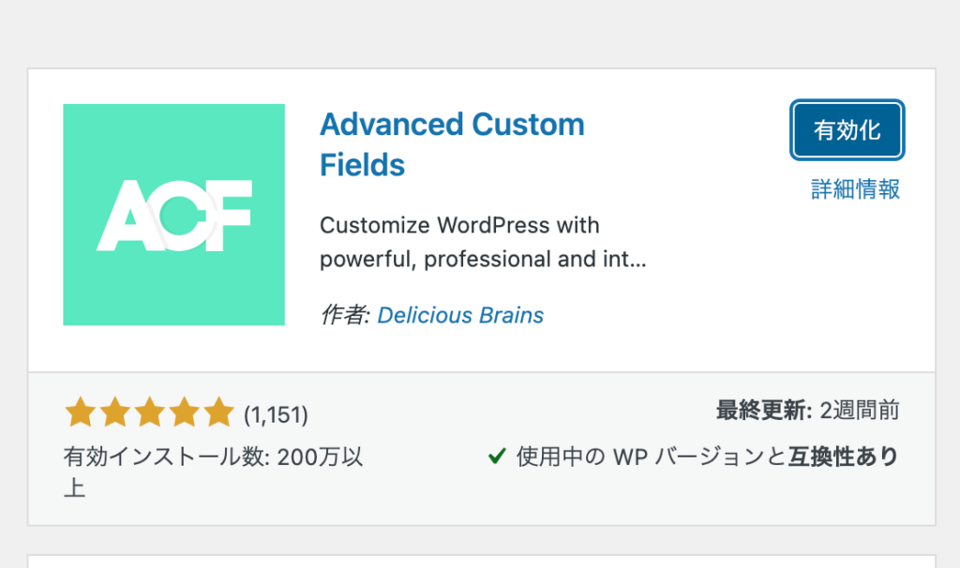
Task: Select the 最終更新: 2週間前 text
Action: 807,411
